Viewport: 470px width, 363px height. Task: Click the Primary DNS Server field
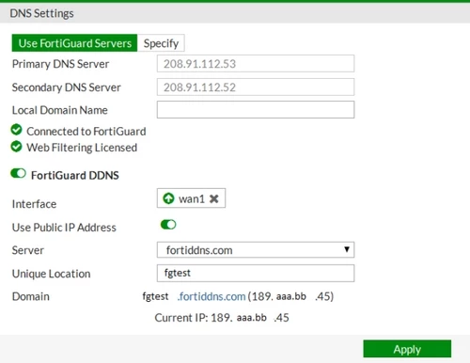(x=256, y=64)
